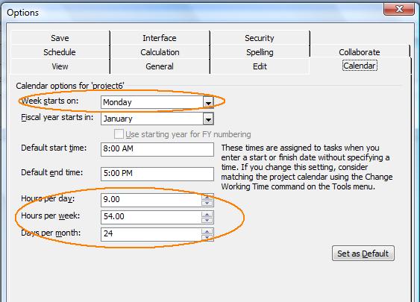
Task: Select the Spelling tab
Action: [x=260, y=52]
